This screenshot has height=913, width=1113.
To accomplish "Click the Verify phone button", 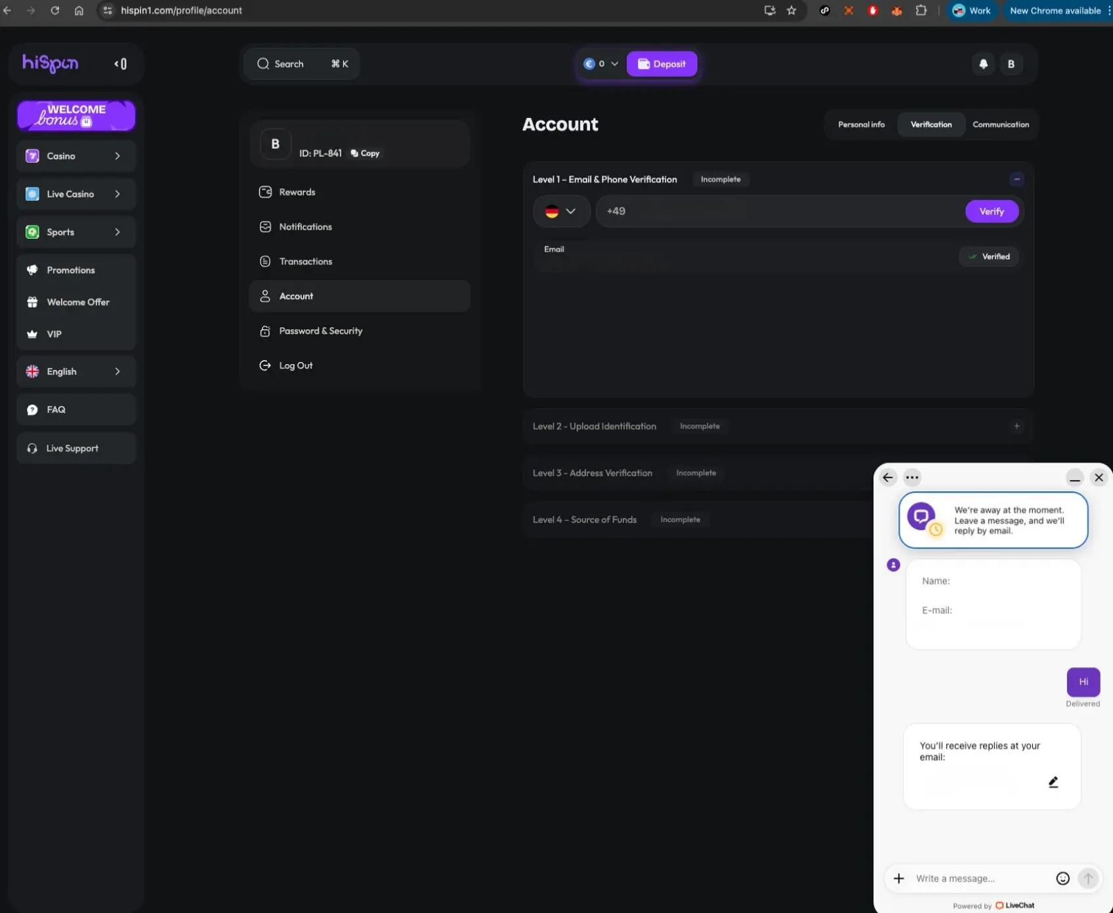I will pos(992,211).
